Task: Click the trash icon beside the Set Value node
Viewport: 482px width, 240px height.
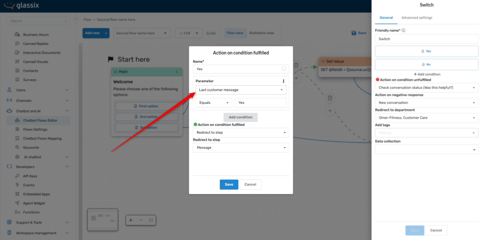Action: [x=296, y=65]
